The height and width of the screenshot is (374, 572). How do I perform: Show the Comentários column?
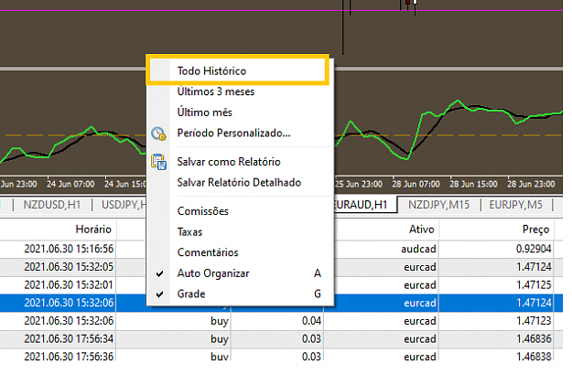(240, 252)
